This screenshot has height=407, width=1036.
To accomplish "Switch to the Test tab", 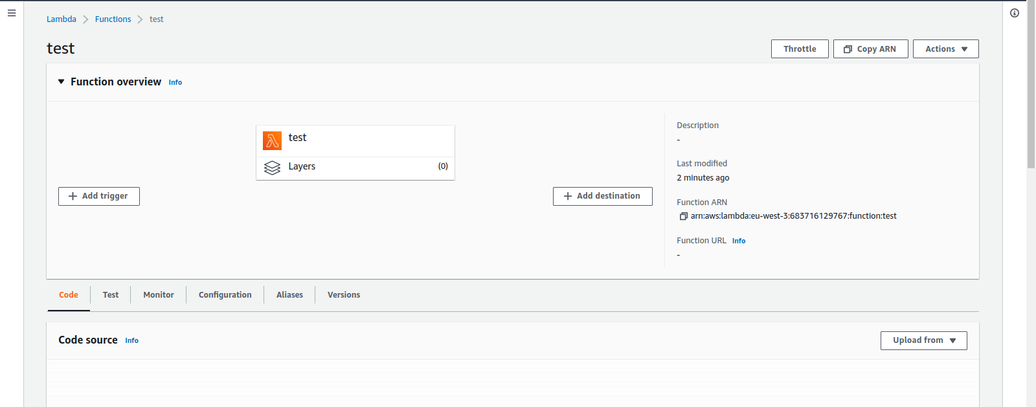I will click(x=111, y=295).
